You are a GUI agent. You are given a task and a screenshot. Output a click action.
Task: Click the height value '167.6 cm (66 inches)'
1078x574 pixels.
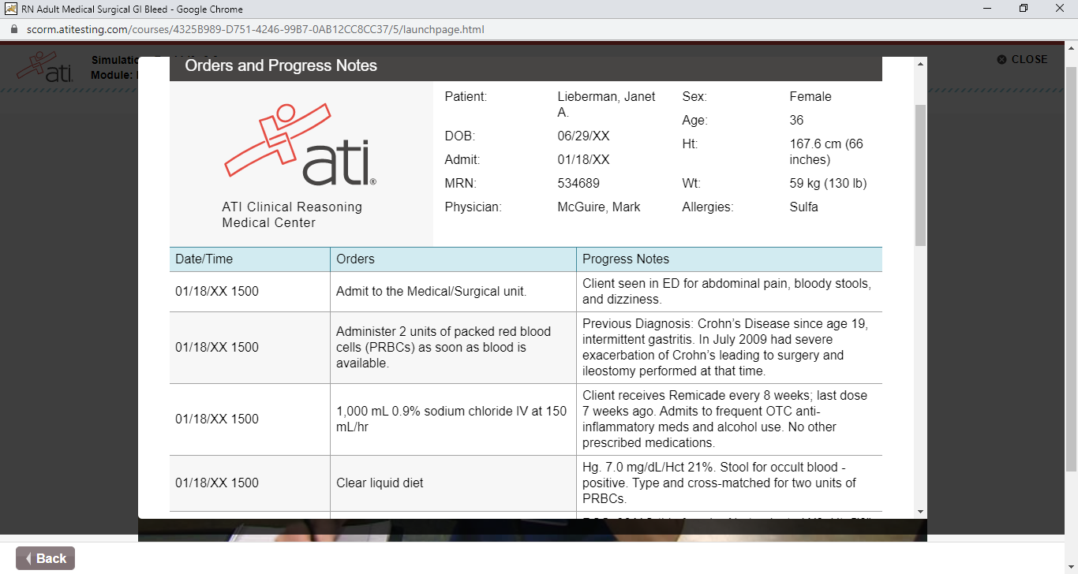(x=826, y=152)
